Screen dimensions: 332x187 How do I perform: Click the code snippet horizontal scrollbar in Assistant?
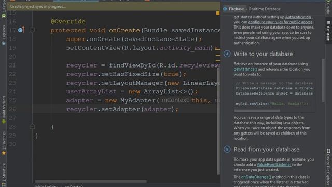coord(257,111)
